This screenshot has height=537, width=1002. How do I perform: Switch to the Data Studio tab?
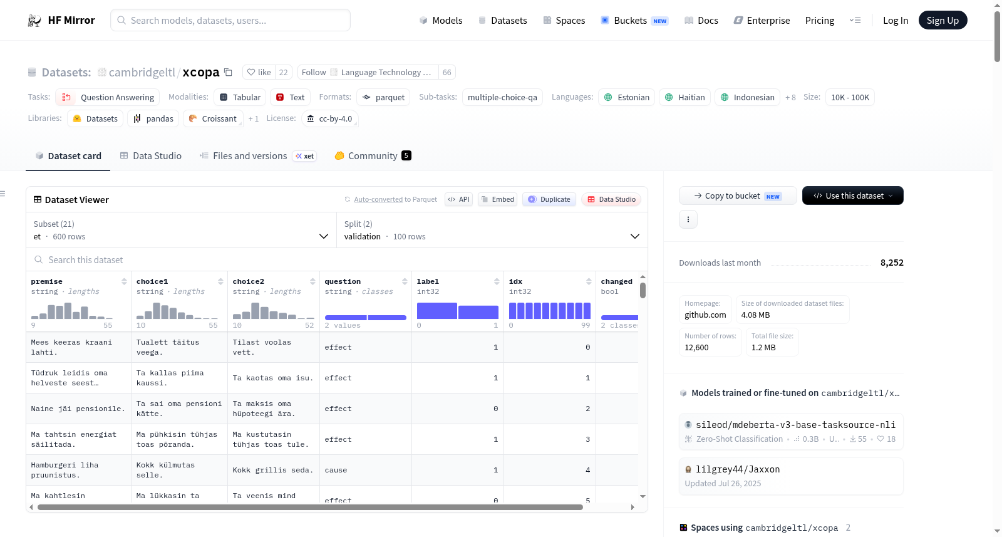151,156
